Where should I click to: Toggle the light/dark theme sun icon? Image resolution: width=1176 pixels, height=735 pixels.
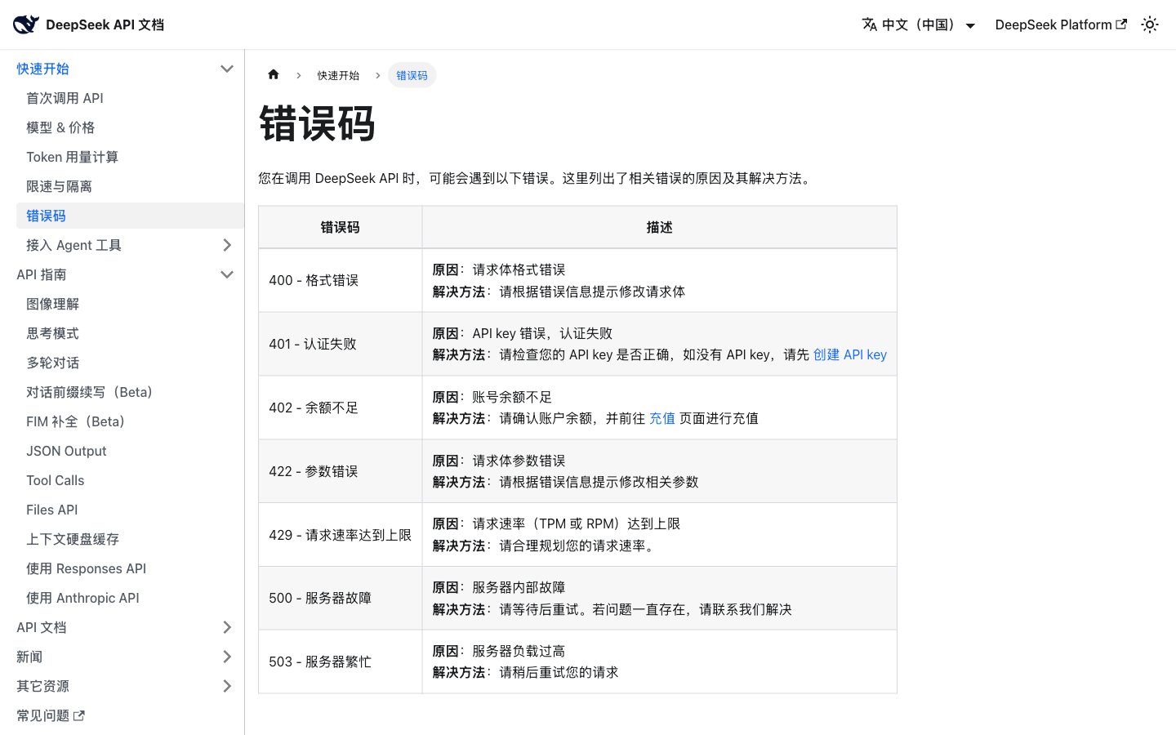pyautogui.click(x=1150, y=24)
